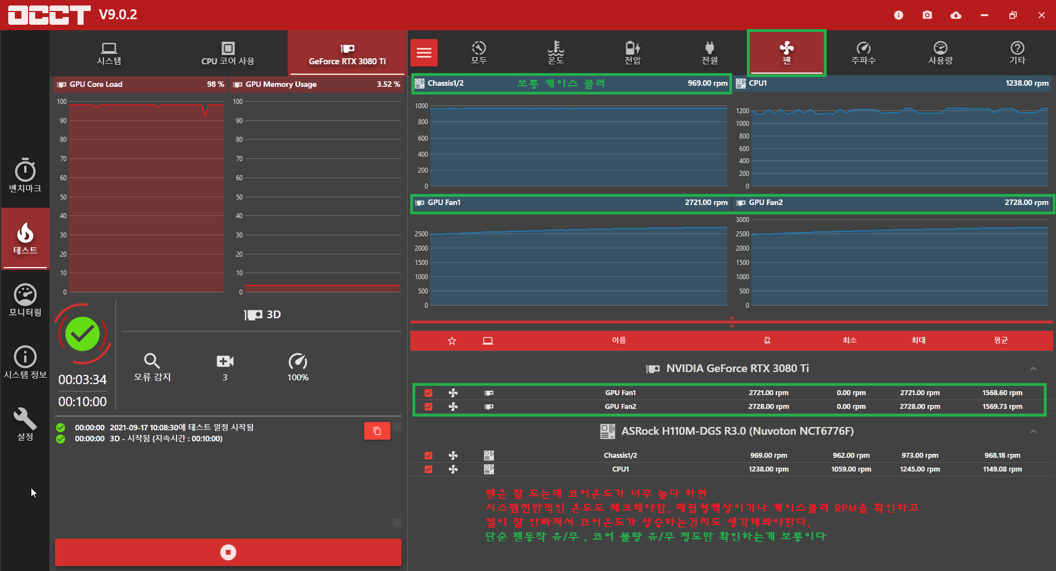1056x571 pixels.
Task: Select the 시스템 laptop tab
Action: pyautogui.click(x=109, y=53)
